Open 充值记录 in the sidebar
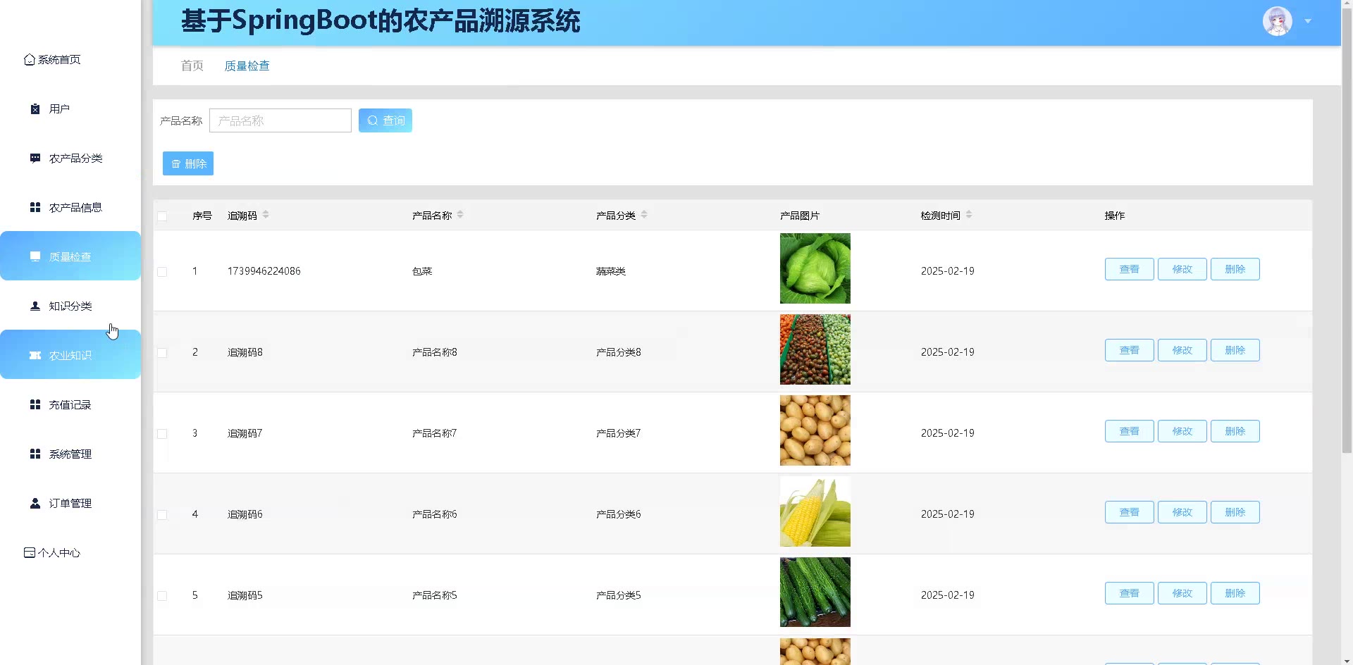The height and width of the screenshot is (665, 1353). tap(70, 405)
